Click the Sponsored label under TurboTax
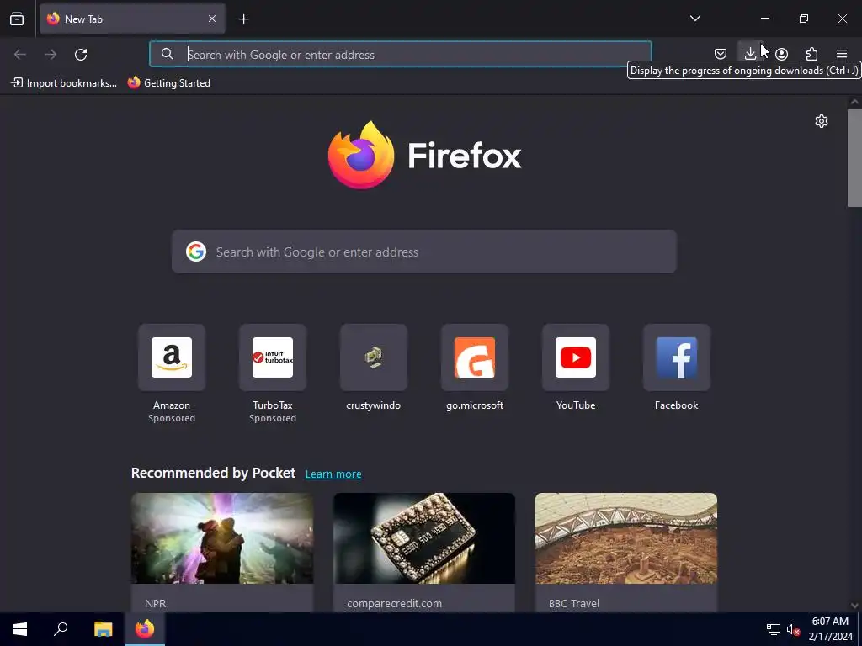The height and width of the screenshot is (646, 862). (x=273, y=419)
